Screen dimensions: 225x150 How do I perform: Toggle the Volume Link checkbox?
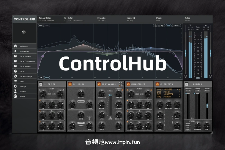pyautogui.click(x=89, y=119)
